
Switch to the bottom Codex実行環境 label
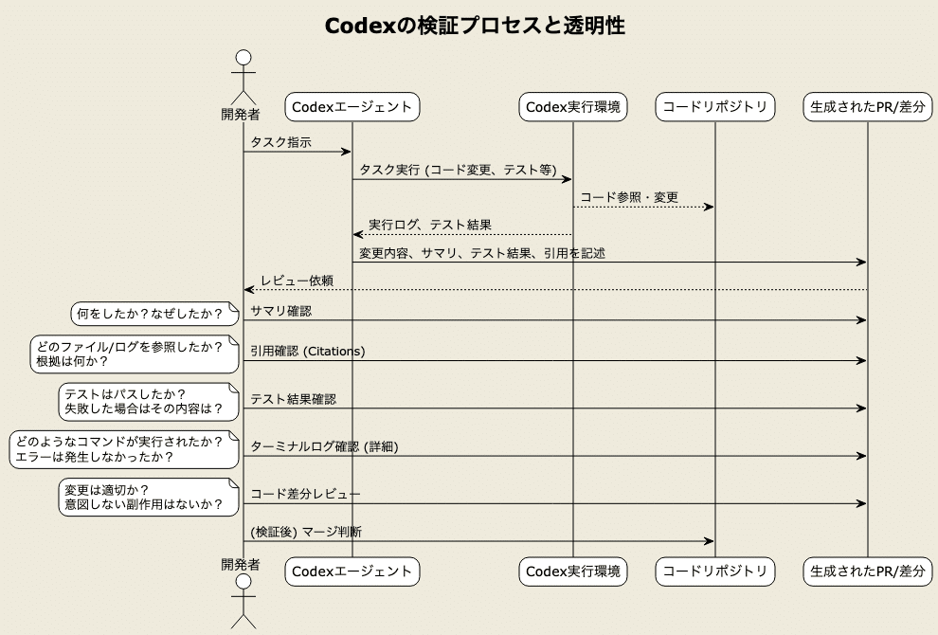click(573, 571)
